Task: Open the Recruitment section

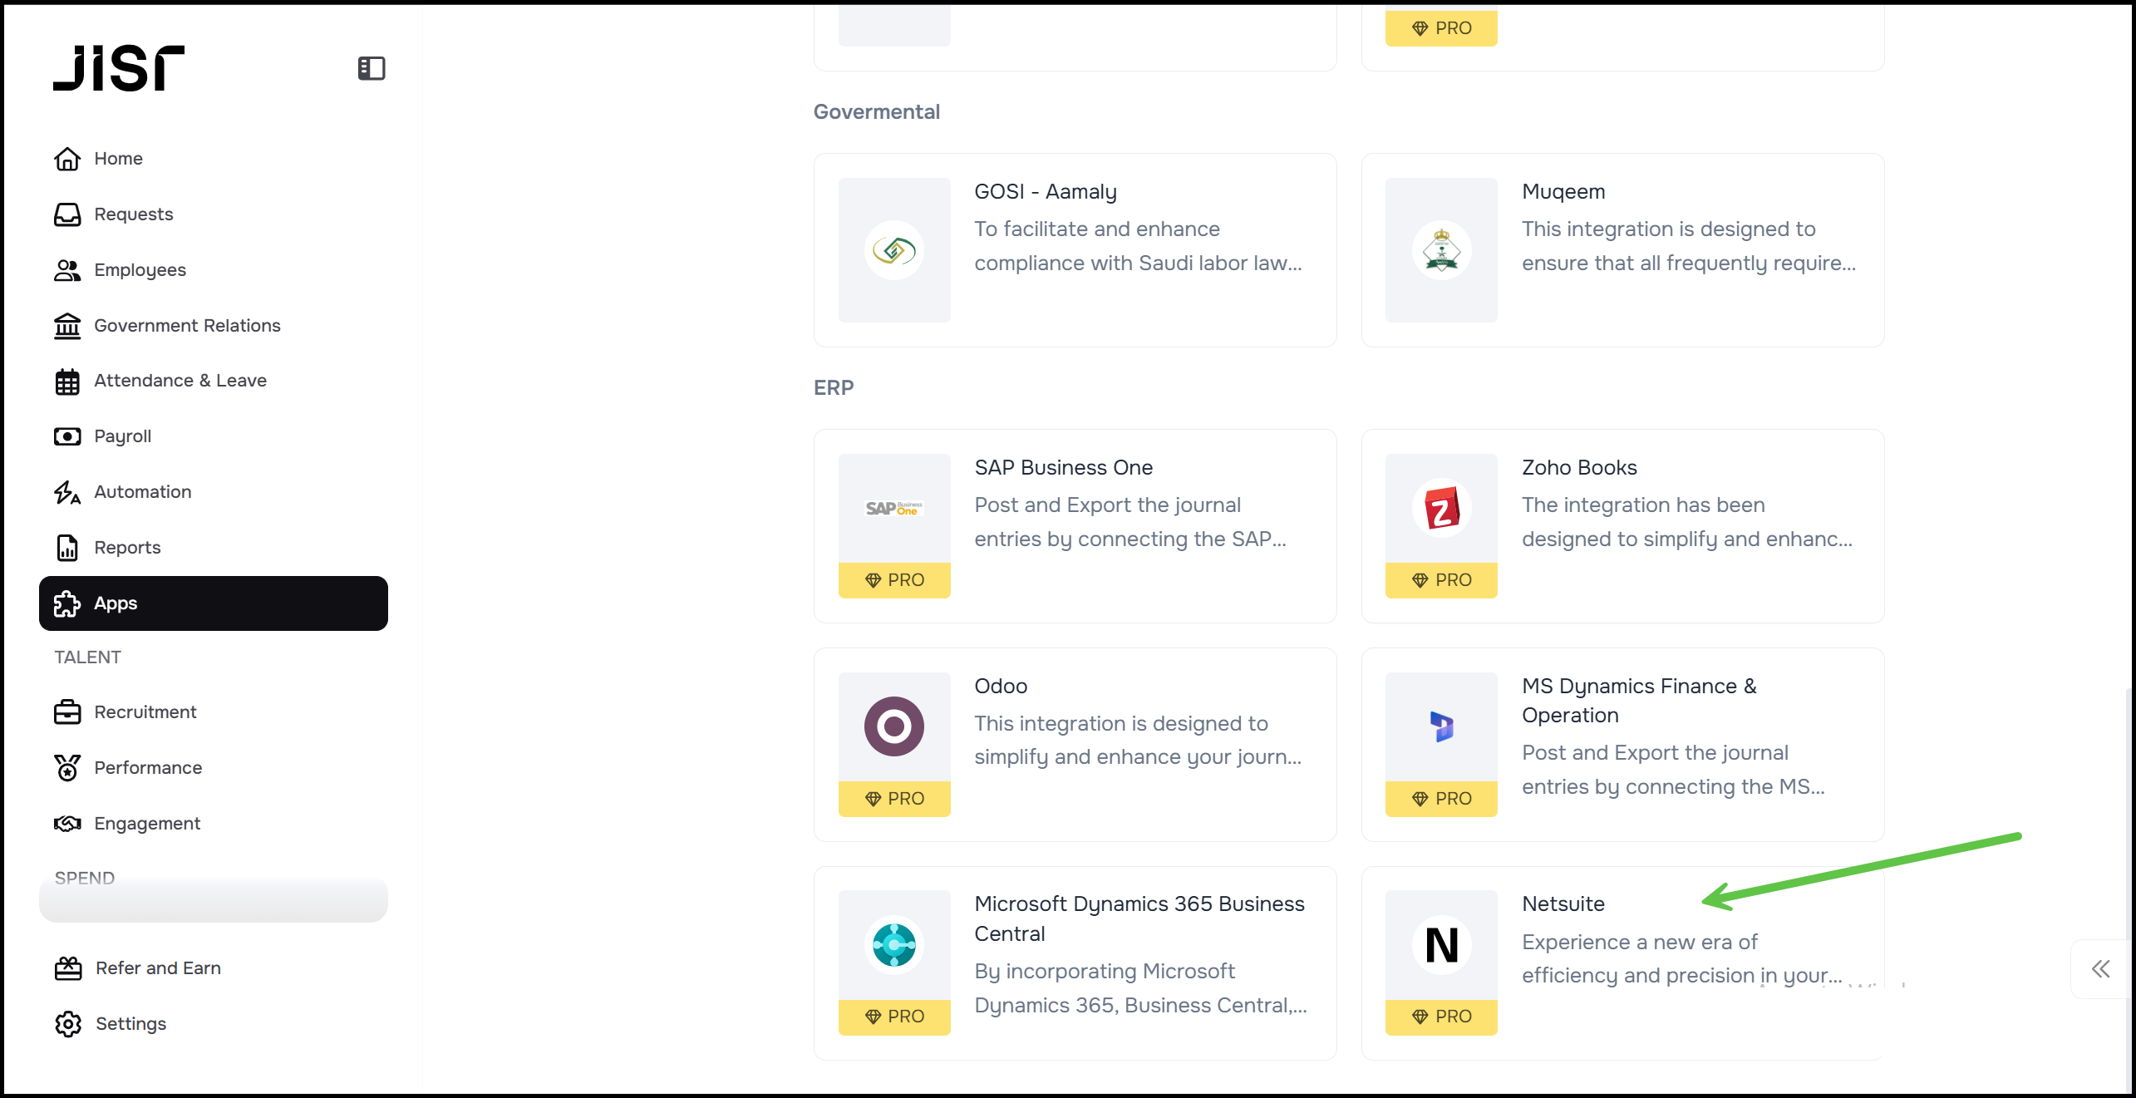Action: tap(145, 712)
